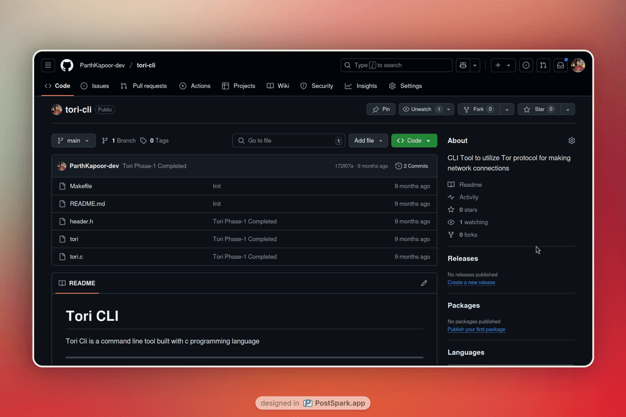Viewport: 626px width, 417px height.
Task: Pin the tori-cli repository
Action: click(x=381, y=110)
